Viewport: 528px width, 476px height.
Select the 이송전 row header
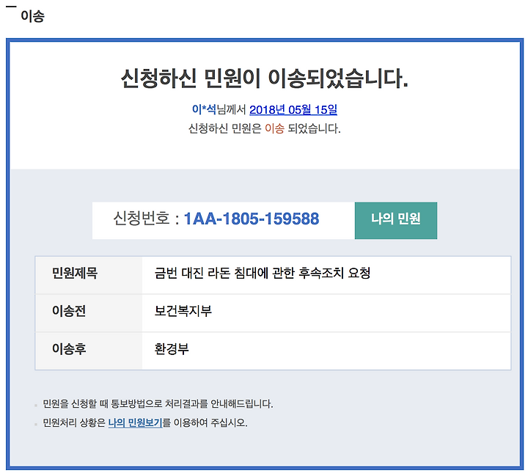coord(89,313)
